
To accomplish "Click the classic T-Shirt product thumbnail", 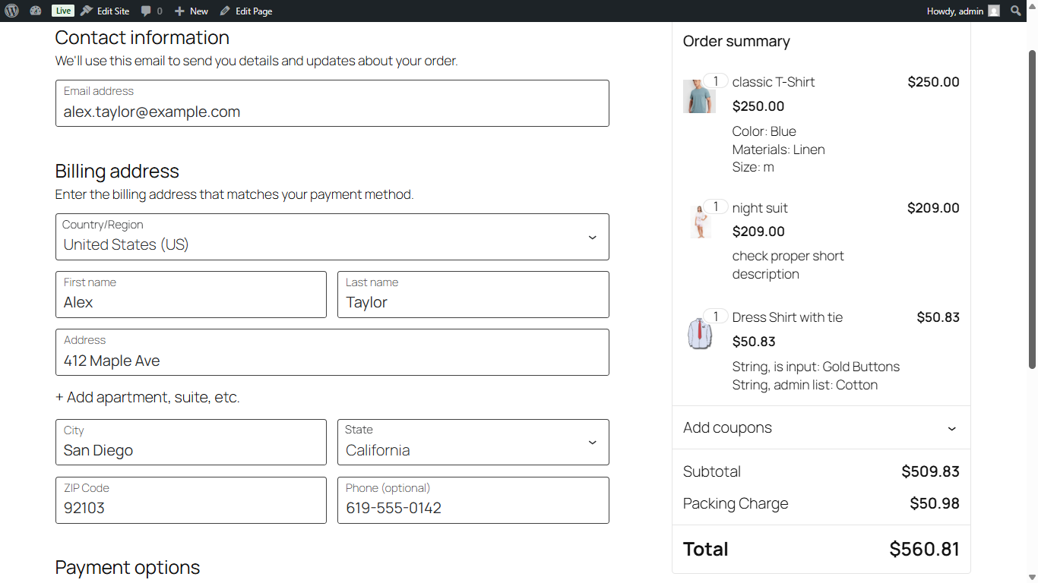I will (698, 96).
